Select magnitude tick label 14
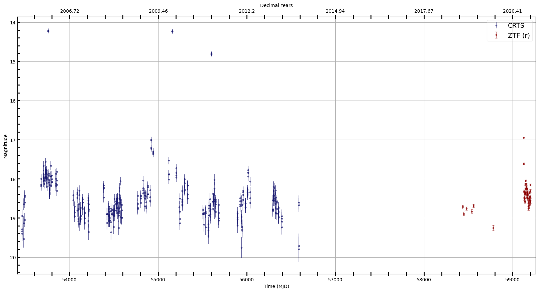 pyautogui.click(x=13, y=23)
